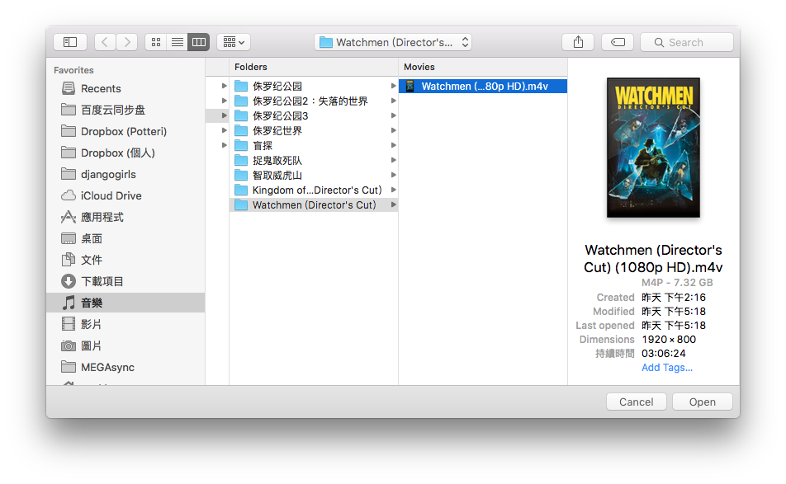Go back with the left arrow button
This screenshot has width=786, height=484.
105,42
